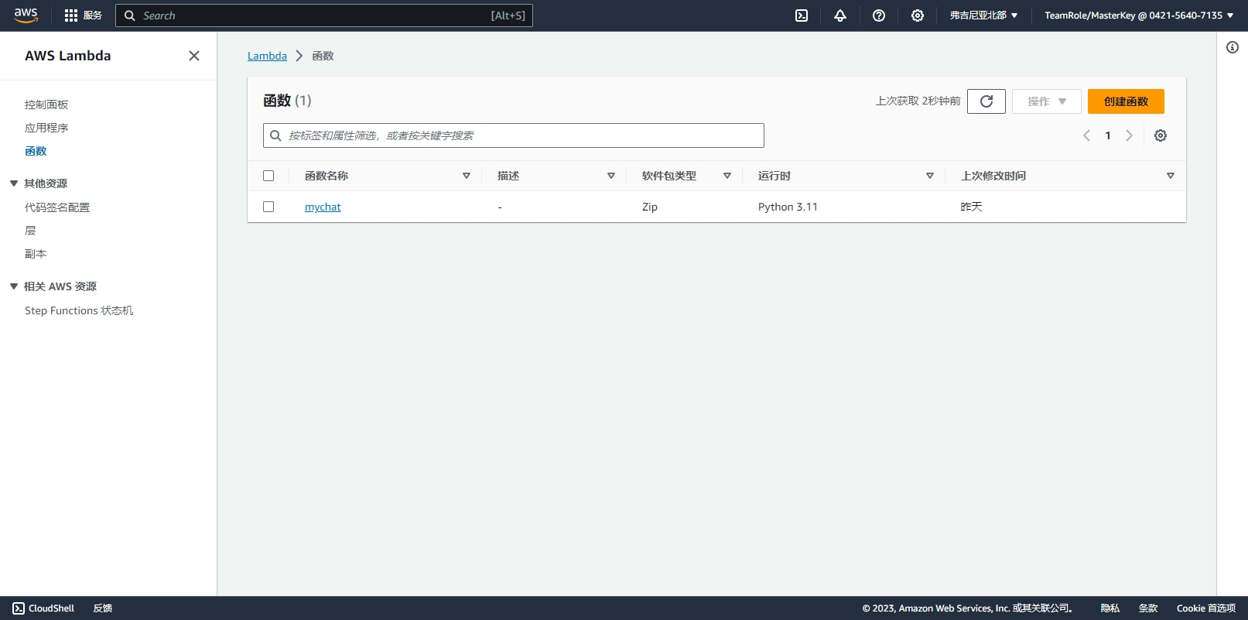Click the CloudShell icon in footer
This screenshot has width=1248, height=620.
tap(19, 608)
